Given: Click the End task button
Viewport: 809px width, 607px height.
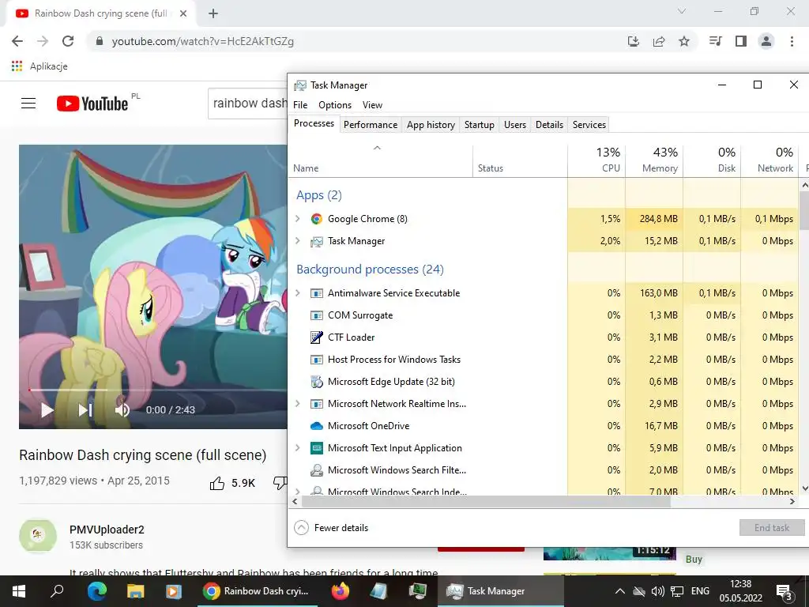Looking at the screenshot, I should (x=772, y=527).
